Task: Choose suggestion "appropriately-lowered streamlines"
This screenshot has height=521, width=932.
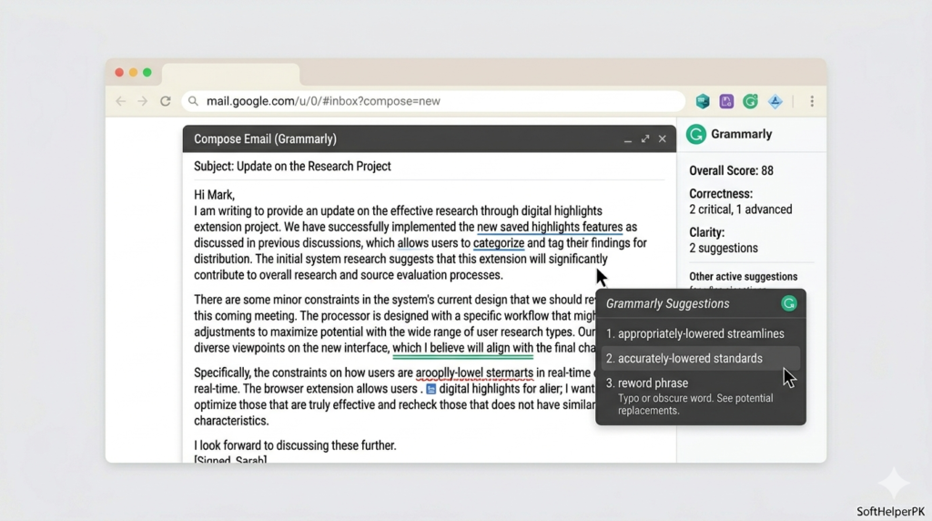Action: point(700,333)
